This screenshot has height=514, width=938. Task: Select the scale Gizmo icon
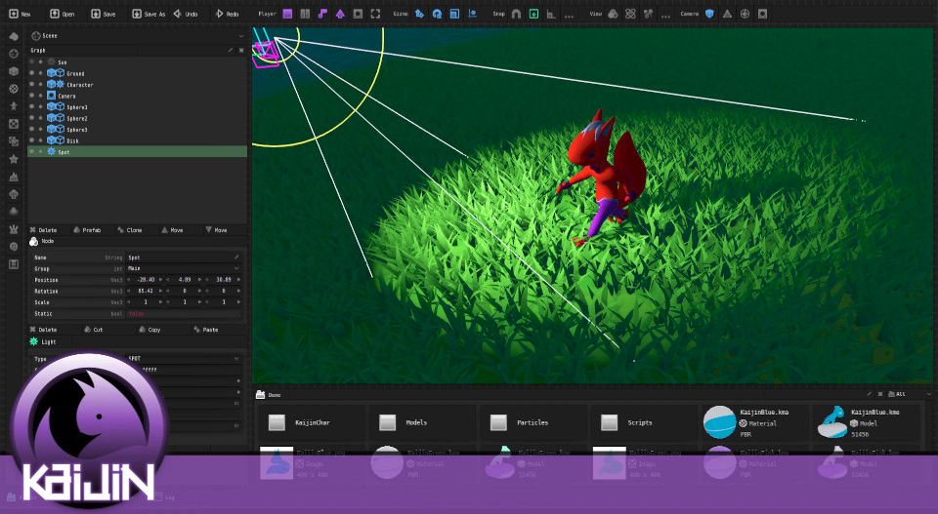454,13
